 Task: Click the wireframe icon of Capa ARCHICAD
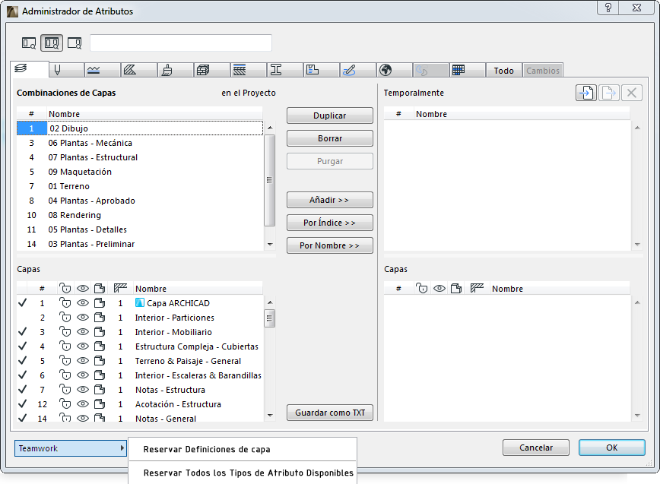100,302
